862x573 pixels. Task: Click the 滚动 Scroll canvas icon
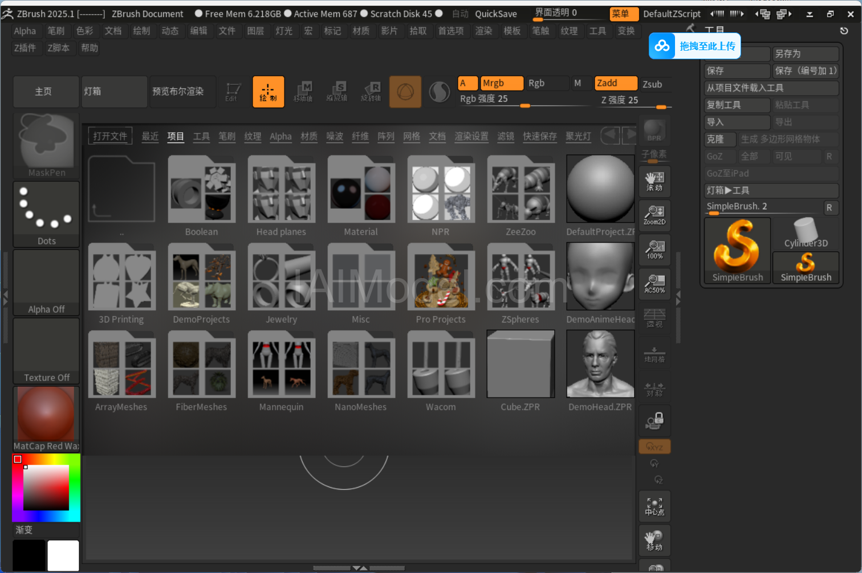coord(654,181)
